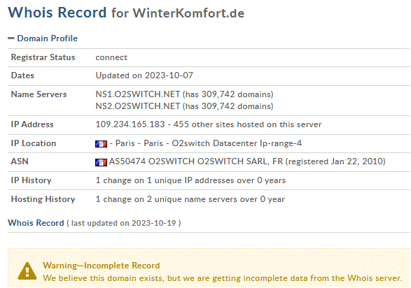This screenshot has height=288, width=411.
Task: Click the Registrar Status value connect
Action: coord(111,57)
